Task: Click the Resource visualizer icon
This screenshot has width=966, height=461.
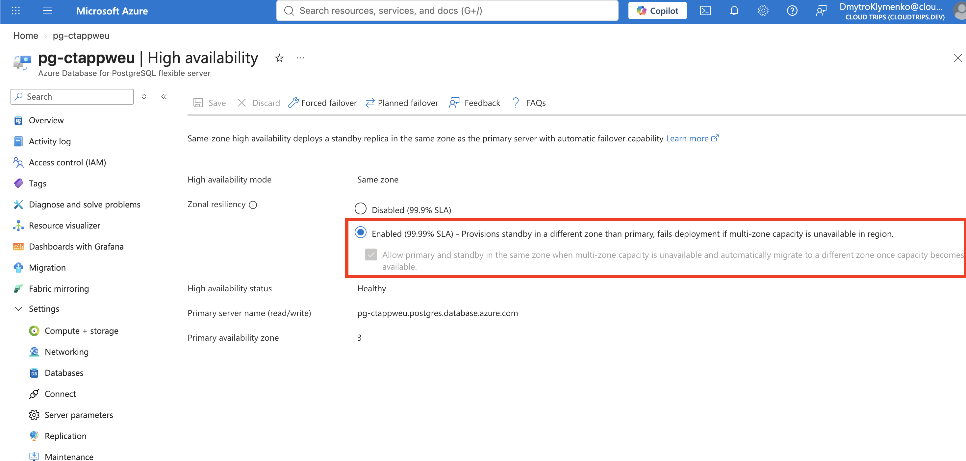Action: click(18, 225)
